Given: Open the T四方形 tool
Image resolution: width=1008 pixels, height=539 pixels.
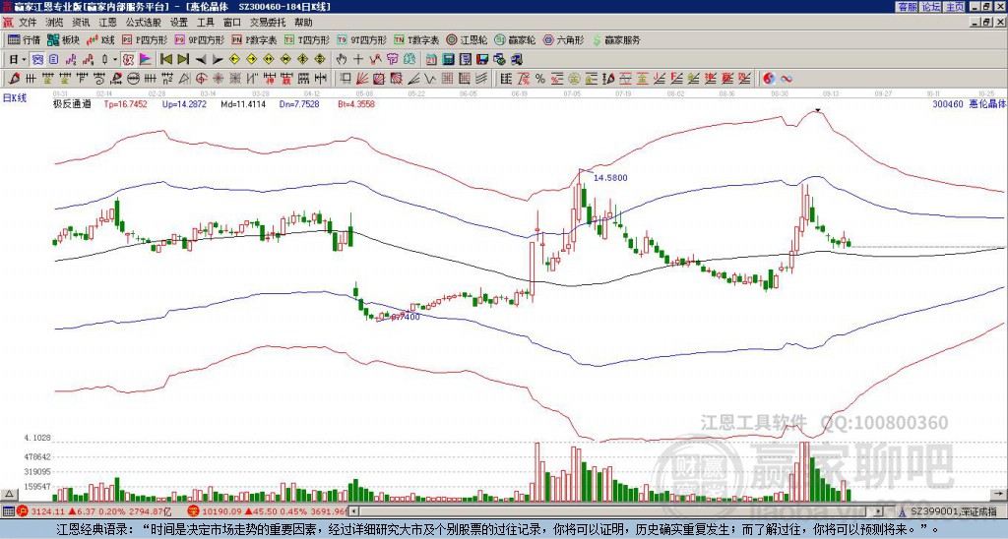Looking at the screenshot, I should [307, 39].
